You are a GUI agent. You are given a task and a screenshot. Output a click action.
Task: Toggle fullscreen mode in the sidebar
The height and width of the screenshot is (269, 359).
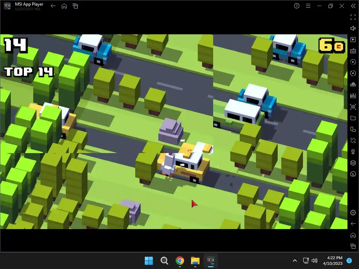(353, 17)
